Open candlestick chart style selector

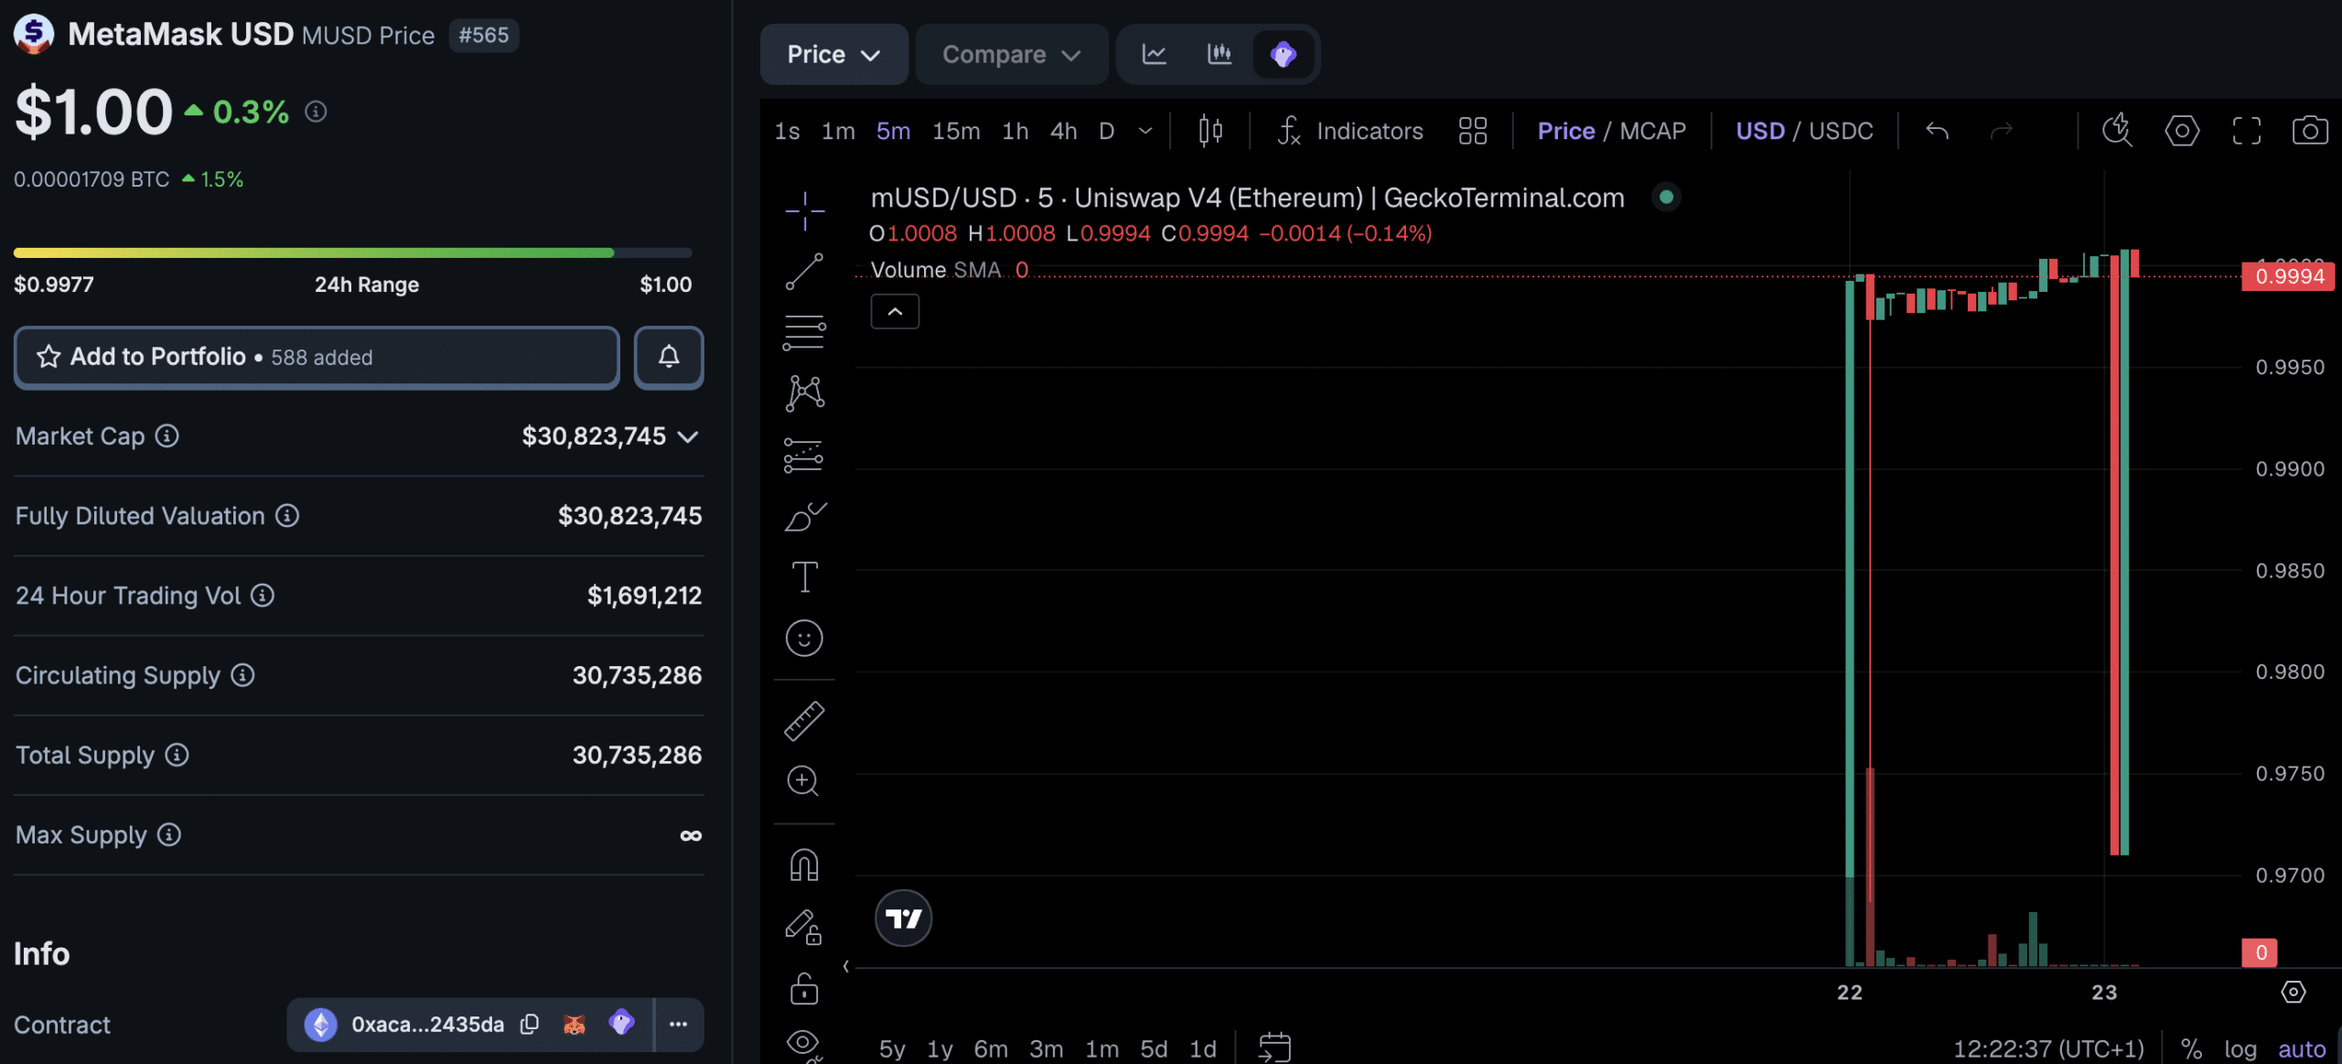tap(1210, 131)
